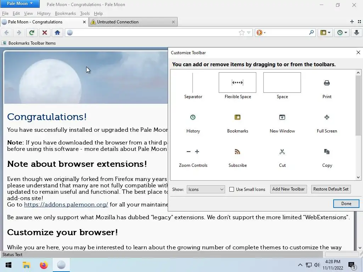The height and width of the screenshot is (272, 363).
Task: Click the Pale Moon taskbar button
Action: (61, 265)
